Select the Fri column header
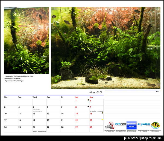 pos(62,97)
